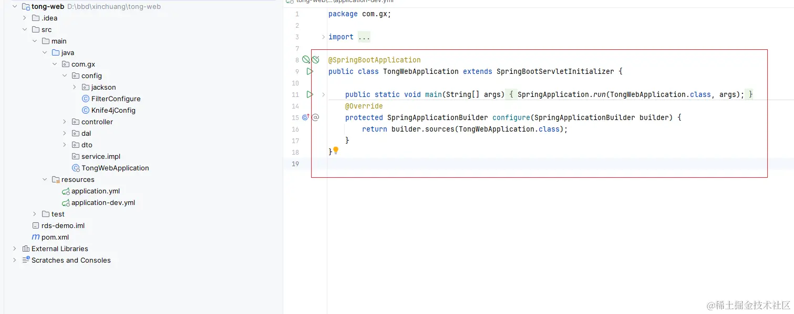Viewport: 794px width, 314px height.
Task: Click the run gutter icon beside the TongWebApplication class line
Action: (x=310, y=71)
